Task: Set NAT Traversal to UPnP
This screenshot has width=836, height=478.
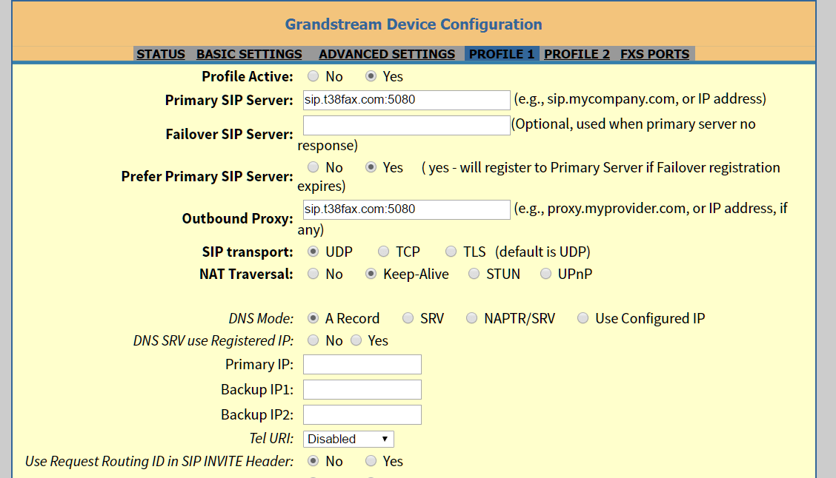Action: point(545,274)
